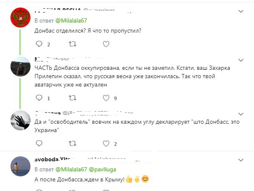This screenshot has height=191, width=254.
Task: Reply to the "Донбас отделился?" tweet
Action: (39, 44)
